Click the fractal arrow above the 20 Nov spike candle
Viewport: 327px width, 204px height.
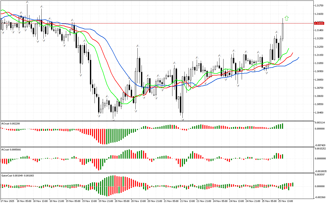(x=138, y=46)
